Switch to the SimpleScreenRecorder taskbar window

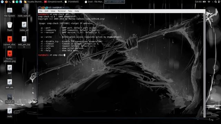pos(54,2)
